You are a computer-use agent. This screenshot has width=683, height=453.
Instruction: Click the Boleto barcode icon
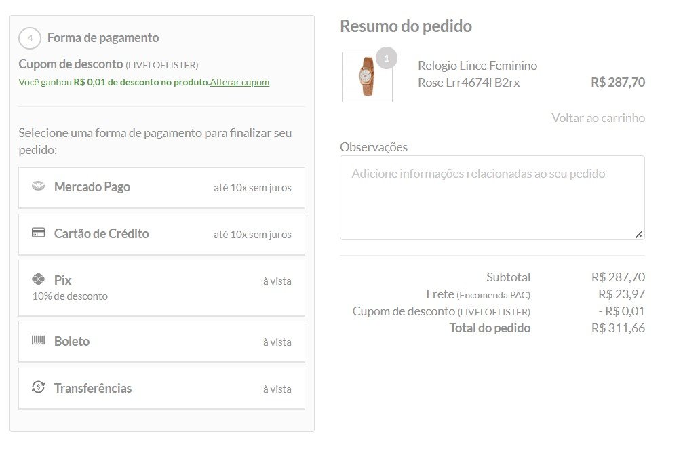coord(39,340)
